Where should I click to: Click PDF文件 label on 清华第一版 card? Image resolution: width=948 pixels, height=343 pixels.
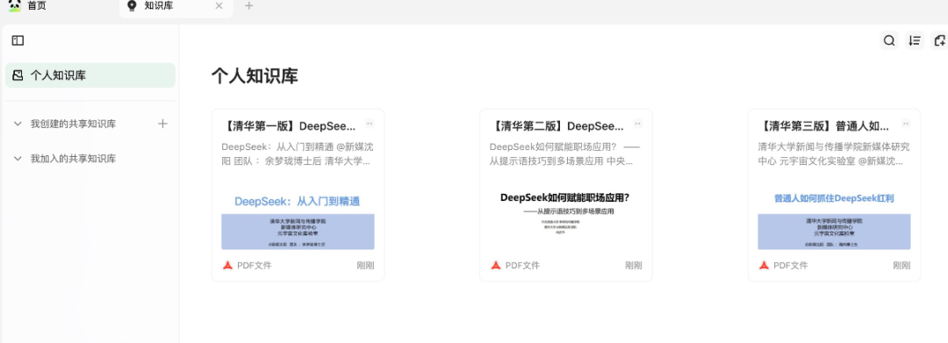(255, 265)
